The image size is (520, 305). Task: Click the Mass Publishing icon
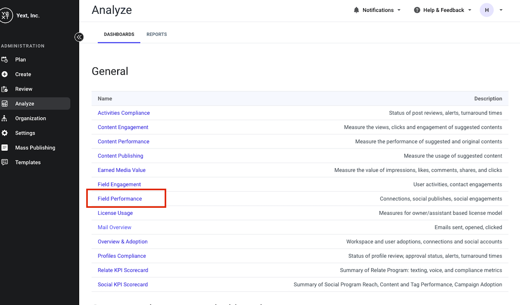click(4, 148)
